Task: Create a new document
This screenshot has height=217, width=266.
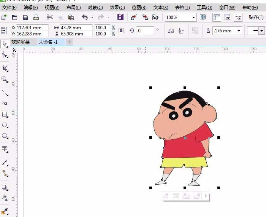Action: [x=4, y=18]
